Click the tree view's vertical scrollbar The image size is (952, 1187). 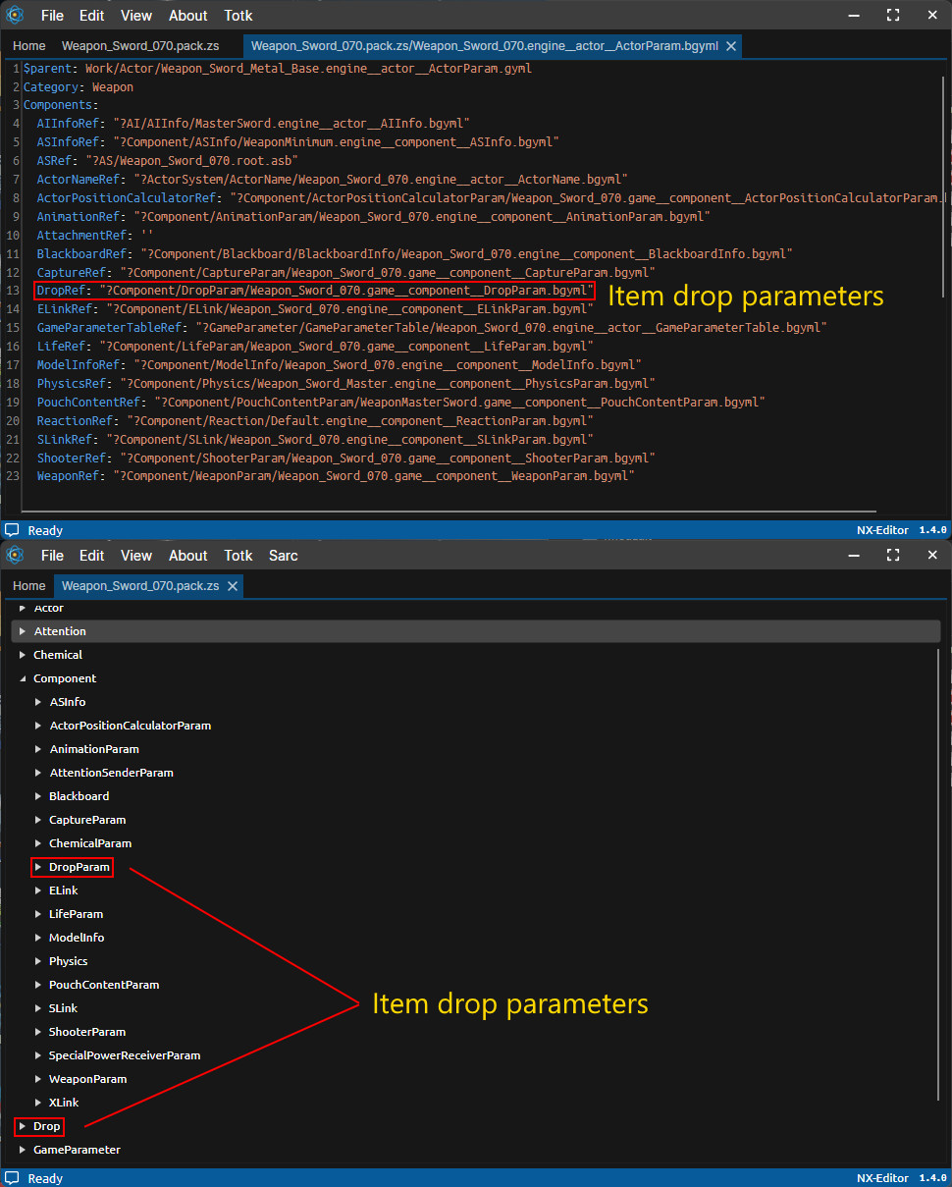[x=938, y=884]
